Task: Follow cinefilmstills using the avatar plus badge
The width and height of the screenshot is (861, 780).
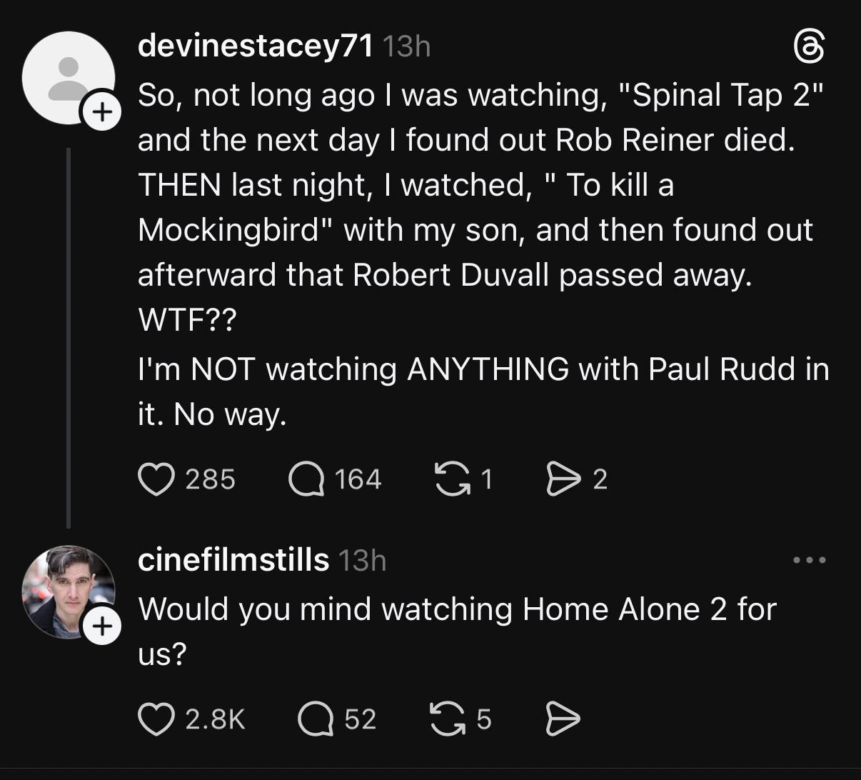Action: [x=102, y=627]
